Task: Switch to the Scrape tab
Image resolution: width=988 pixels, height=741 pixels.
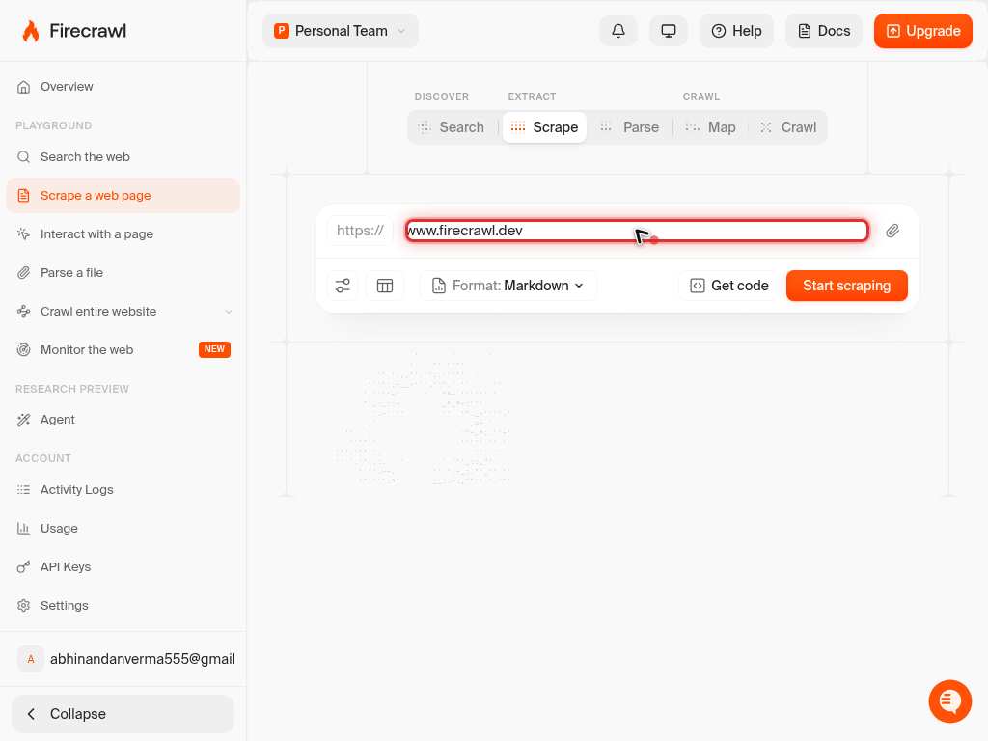Action: (x=544, y=127)
